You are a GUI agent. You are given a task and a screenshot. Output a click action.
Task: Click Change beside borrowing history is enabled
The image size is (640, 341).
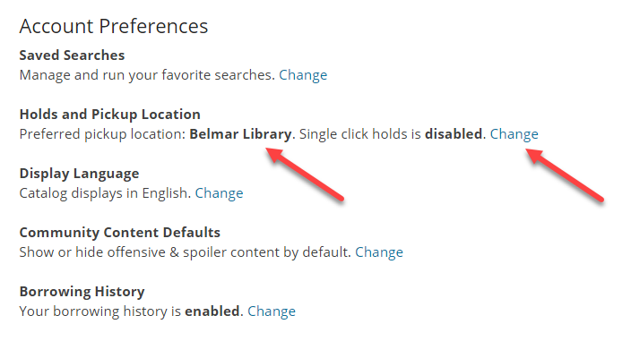(272, 311)
